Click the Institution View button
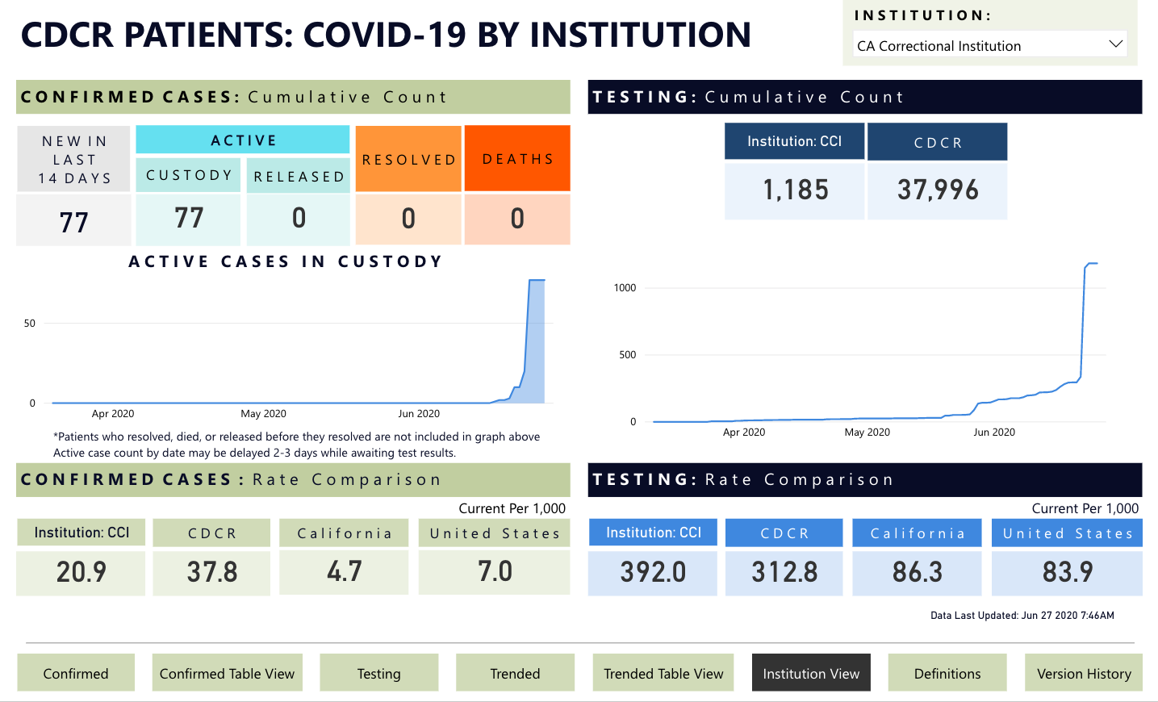This screenshot has width=1158, height=702. pyautogui.click(x=811, y=673)
